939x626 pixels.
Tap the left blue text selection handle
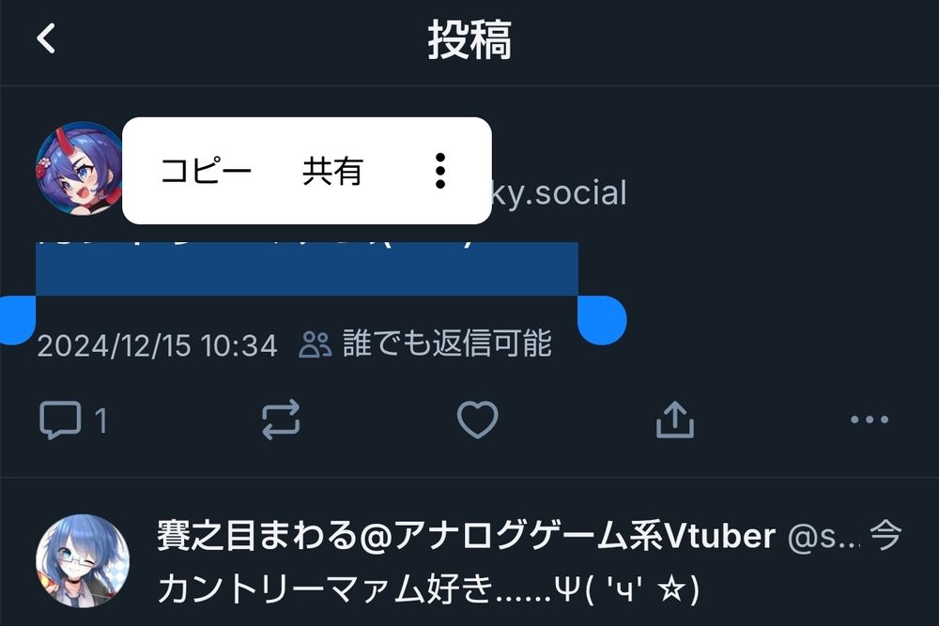(x=17, y=320)
